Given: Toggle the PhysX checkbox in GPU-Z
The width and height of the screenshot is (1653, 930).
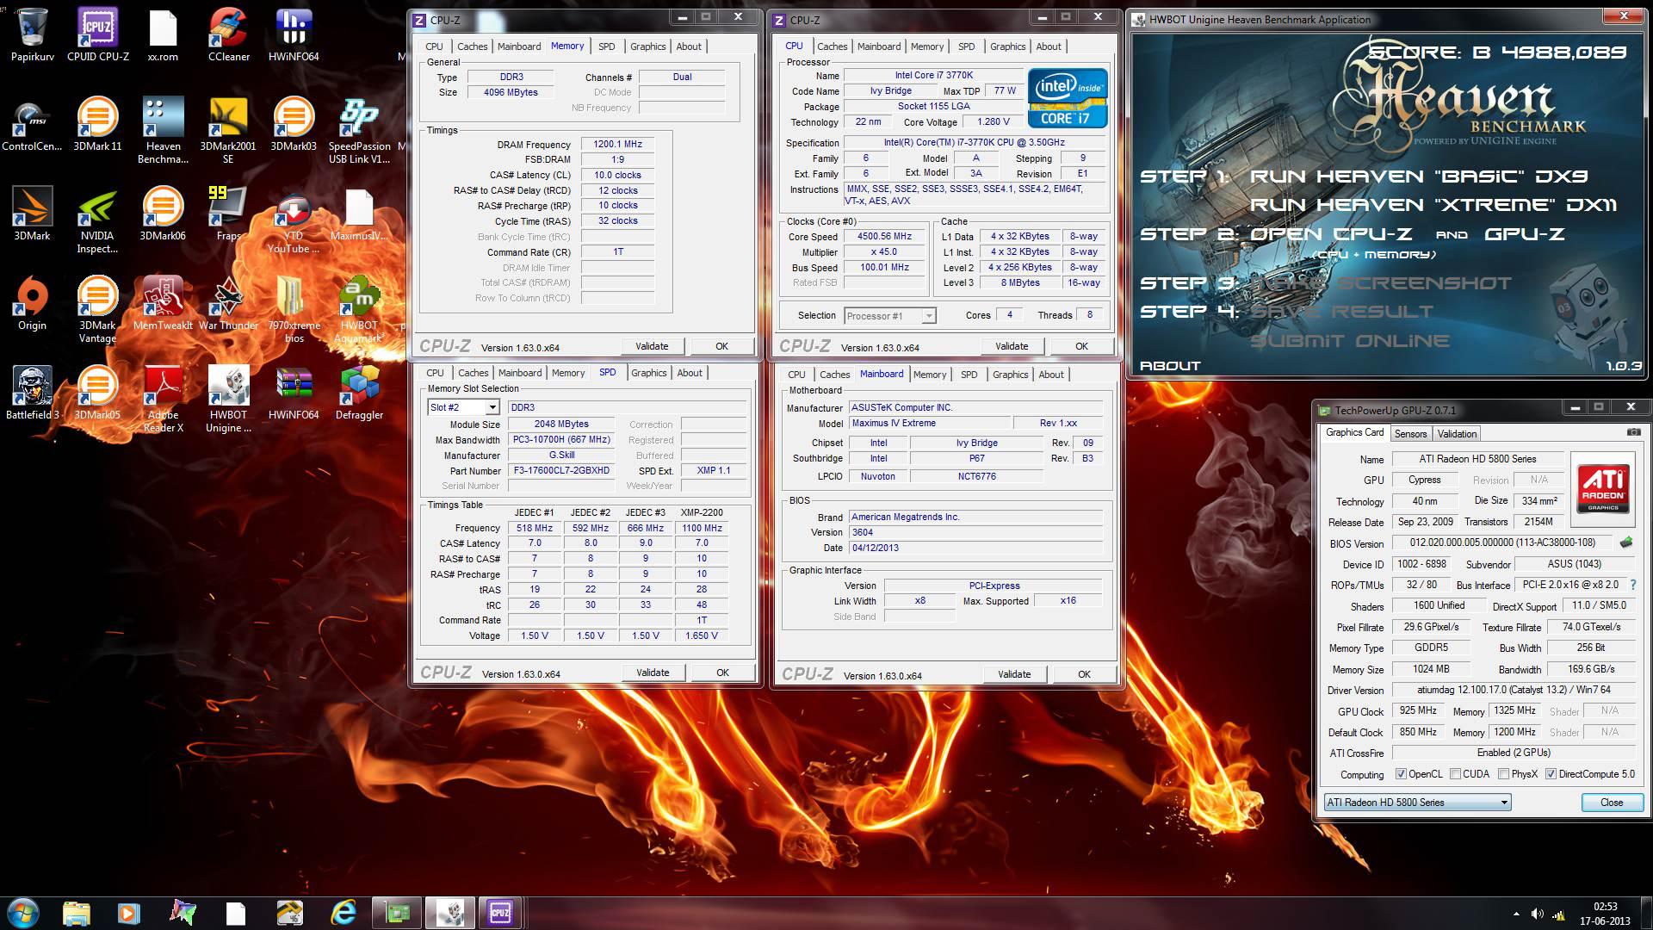Looking at the screenshot, I should tap(1503, 774).
